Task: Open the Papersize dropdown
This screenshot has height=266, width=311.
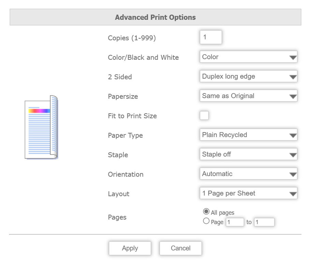Action: click(x=248, y=96)
